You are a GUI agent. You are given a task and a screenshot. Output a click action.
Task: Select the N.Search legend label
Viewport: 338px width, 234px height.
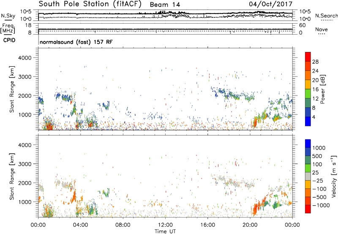[326, 16]
